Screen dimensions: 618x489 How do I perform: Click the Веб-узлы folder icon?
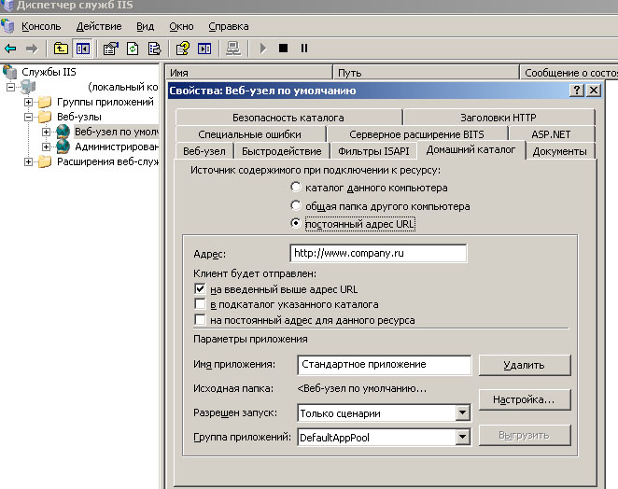tap(45, 117)
